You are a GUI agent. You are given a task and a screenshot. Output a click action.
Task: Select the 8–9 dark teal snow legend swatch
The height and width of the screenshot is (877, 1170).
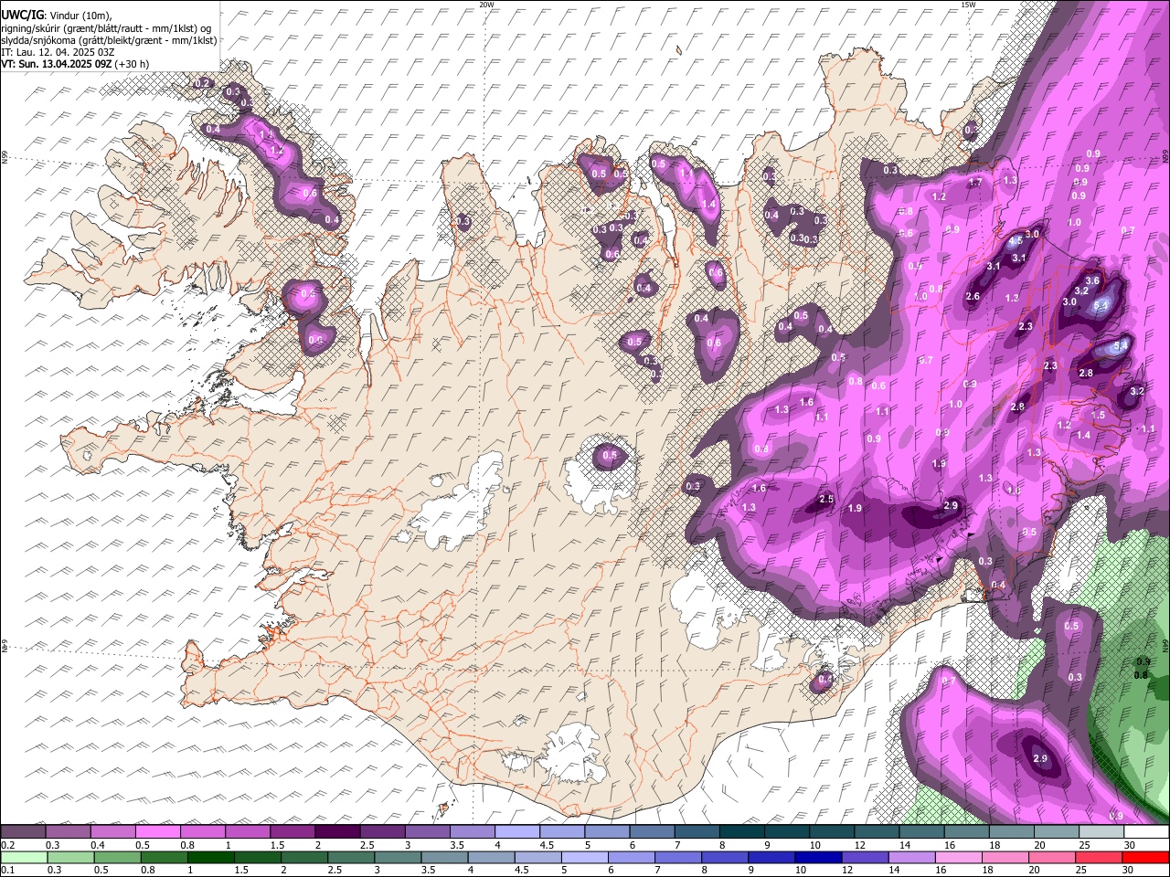(x=742, y=832)
